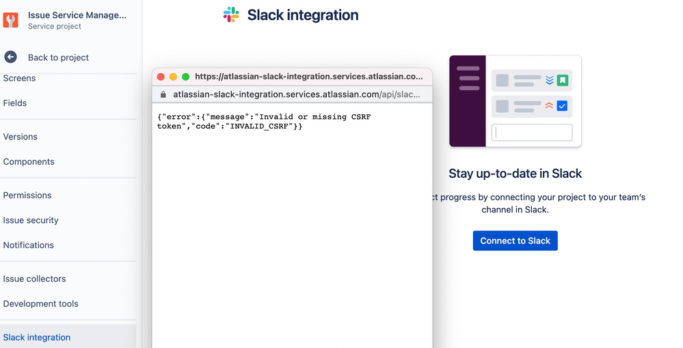Click the Service project subtitle
Screen dimensions: 683x348
[x=55, y=27]
